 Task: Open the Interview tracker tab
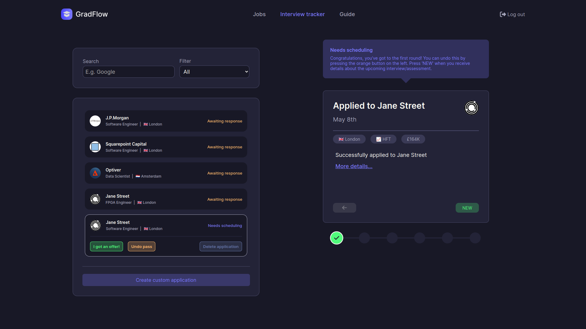pos(302,14)
